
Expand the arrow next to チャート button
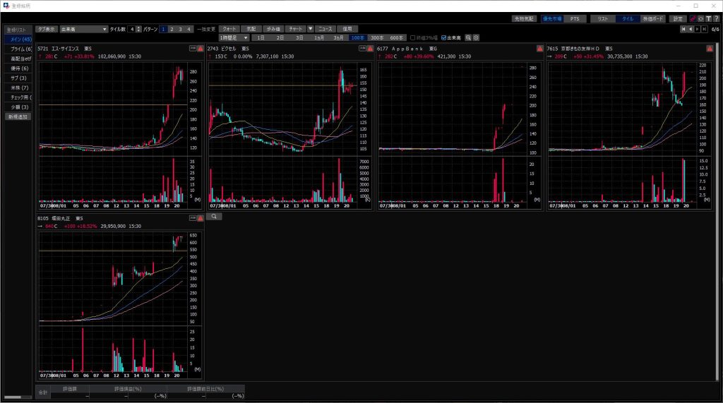click(310, 29)
